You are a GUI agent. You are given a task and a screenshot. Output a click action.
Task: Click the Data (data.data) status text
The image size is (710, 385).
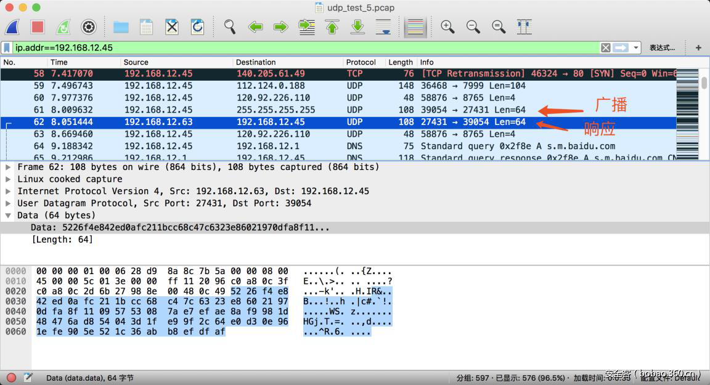[89, 378]
